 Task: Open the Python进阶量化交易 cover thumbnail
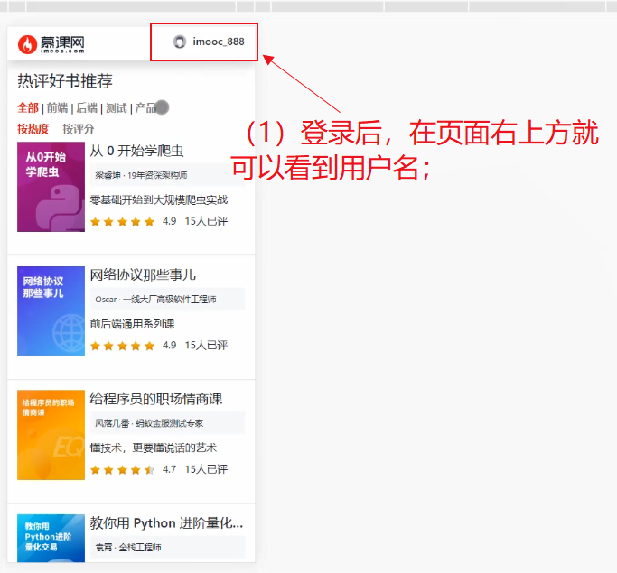(x=51, y=538)
